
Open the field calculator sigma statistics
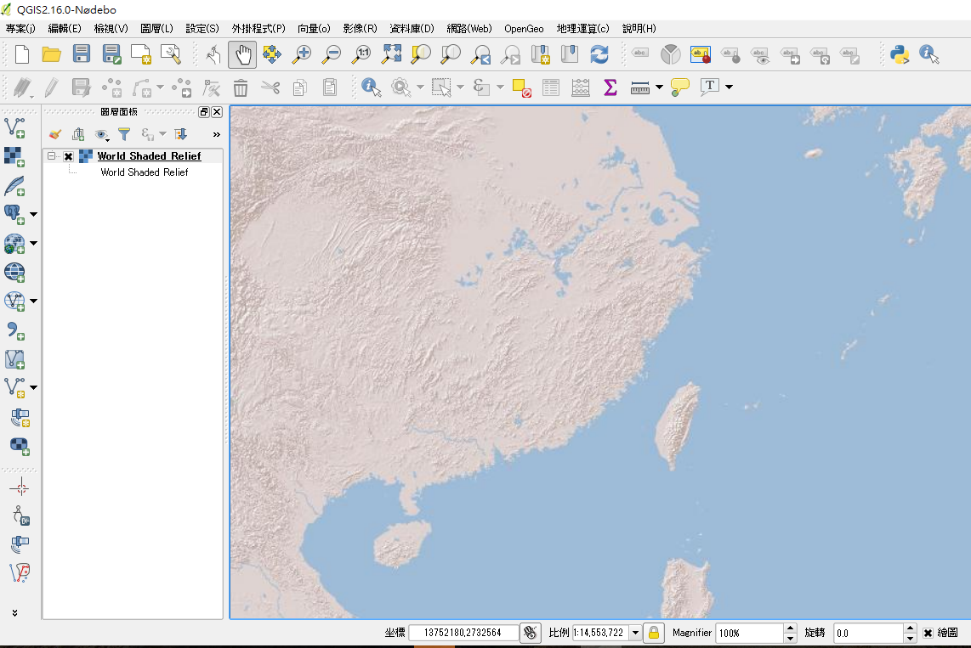click(x=610, y=87)
